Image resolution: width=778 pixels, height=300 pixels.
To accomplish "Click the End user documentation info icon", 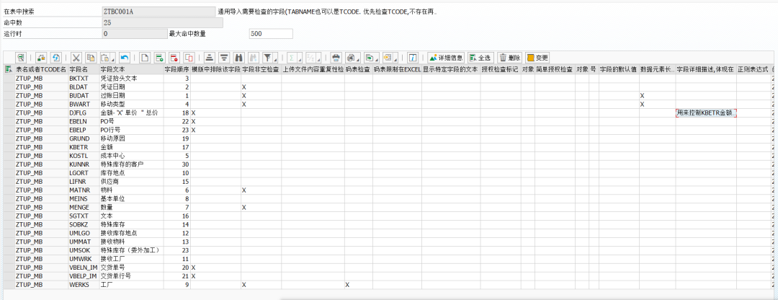I will click(413, 57).
